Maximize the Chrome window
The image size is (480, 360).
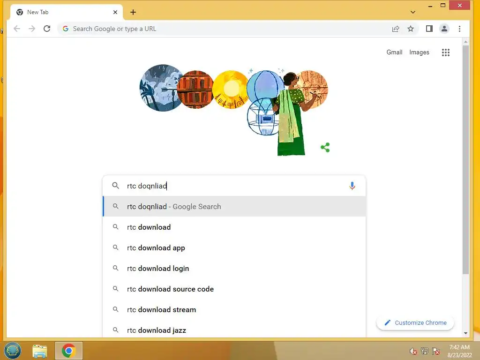point(442,5)
